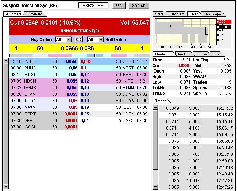
Task: Click the red 0,095 price marker on chart
Action: point(222,22)
